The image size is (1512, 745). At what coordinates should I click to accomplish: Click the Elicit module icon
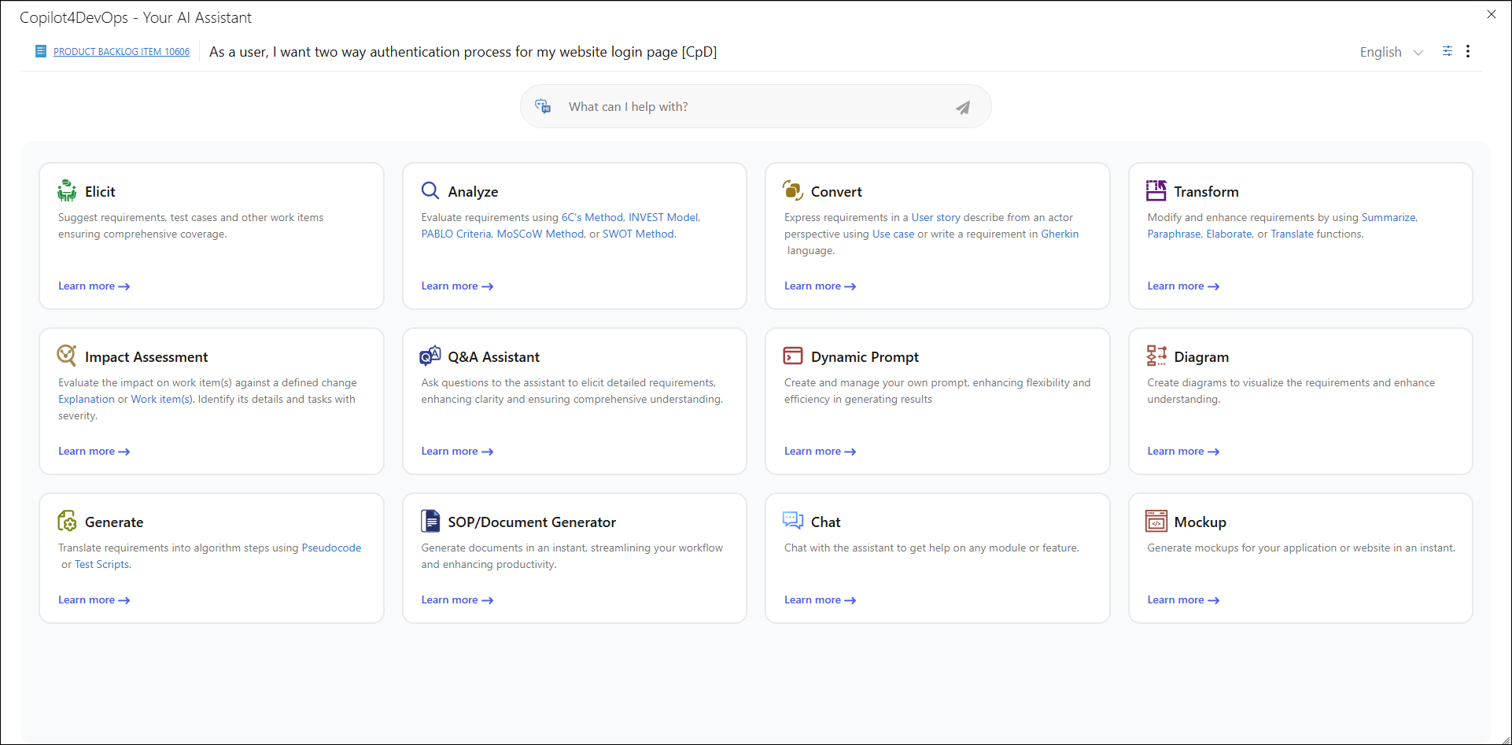(x=67, y=191)
